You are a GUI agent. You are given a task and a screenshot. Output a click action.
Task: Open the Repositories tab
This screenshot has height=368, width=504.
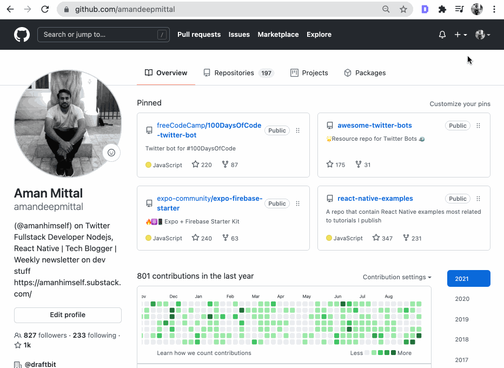pyautogui.click(x=239, y=73)
